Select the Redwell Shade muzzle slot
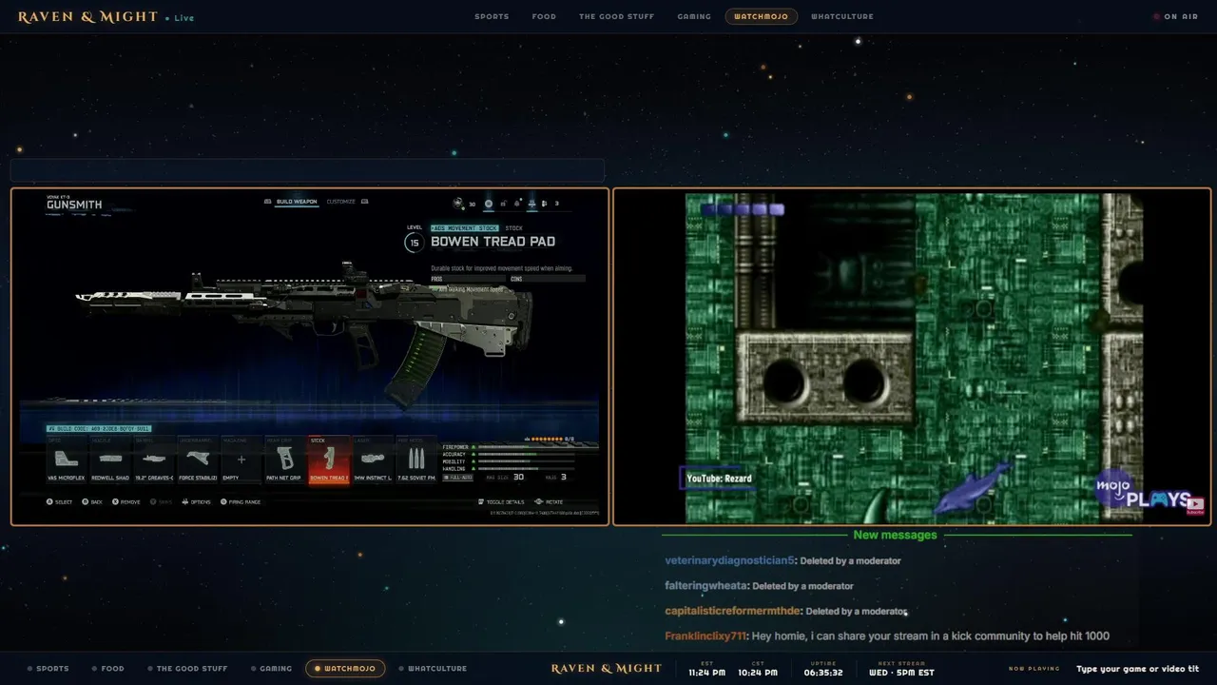Viewport: 1217px width, 685px height. [x=110, y=460]
